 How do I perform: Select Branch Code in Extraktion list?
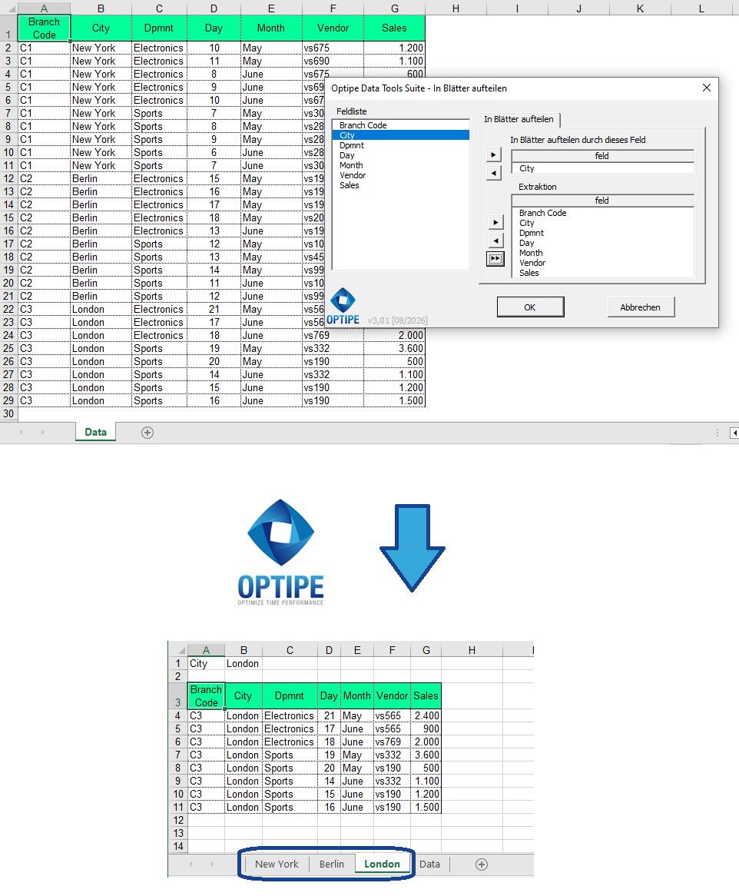click(602, 213)
